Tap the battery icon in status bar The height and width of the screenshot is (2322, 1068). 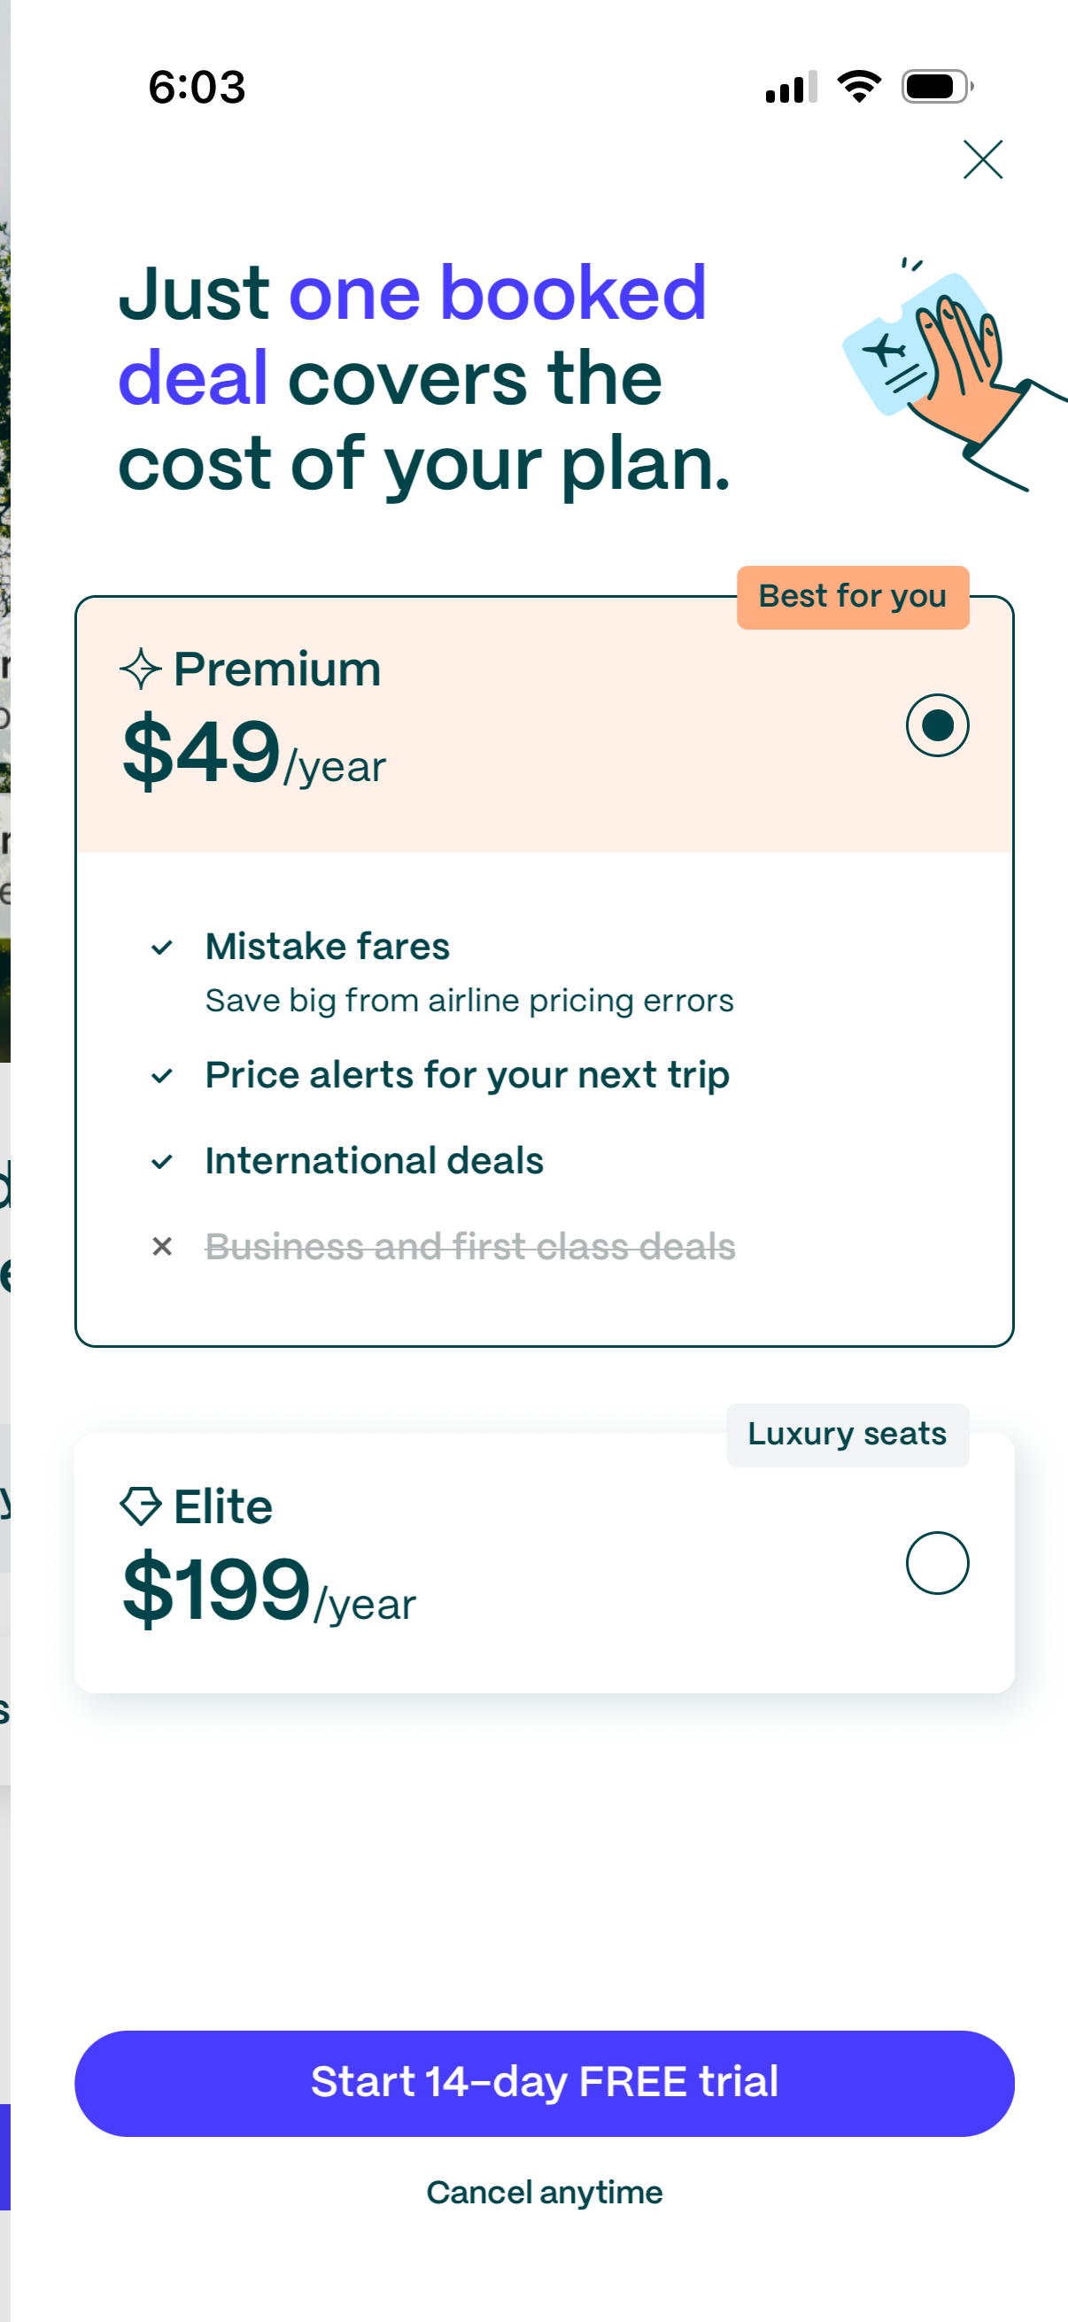click(936, 88)
